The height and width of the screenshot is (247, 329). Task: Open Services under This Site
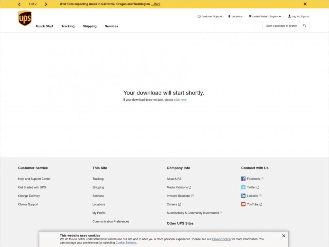(x=98, y=196)
